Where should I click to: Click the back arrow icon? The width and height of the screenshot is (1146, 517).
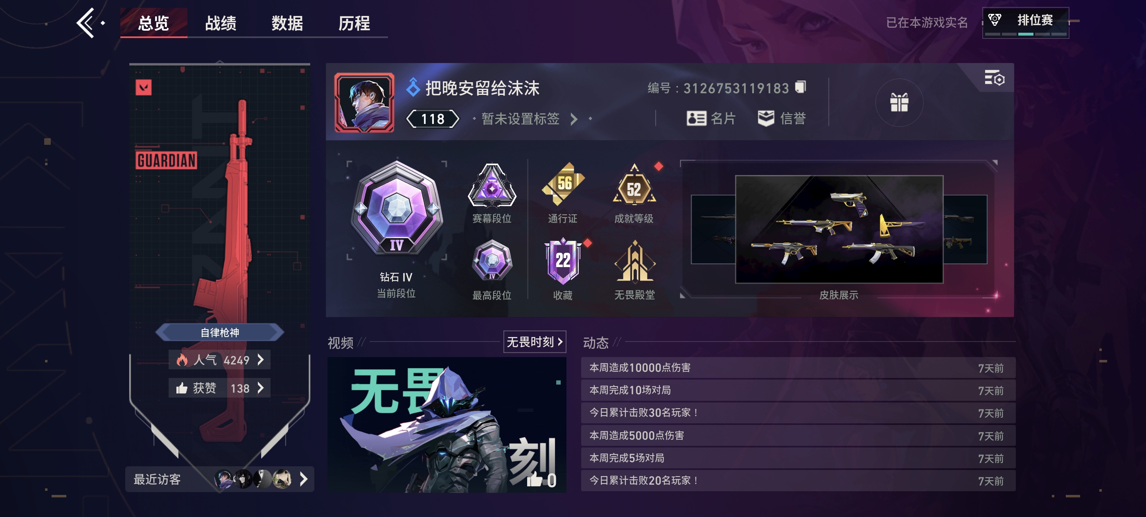[86, 22]
